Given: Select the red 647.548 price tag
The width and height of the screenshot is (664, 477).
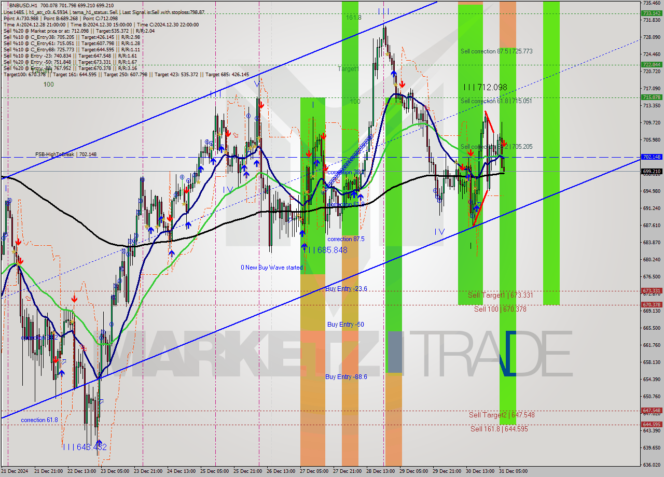Looking at the screenshot, I should [652, 411].
